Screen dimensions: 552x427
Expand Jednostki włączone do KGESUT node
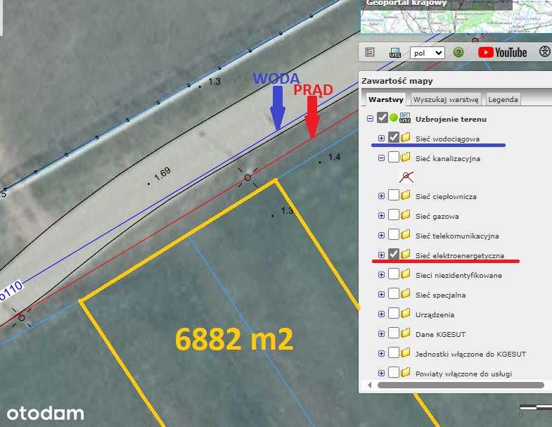pos(381,354)
